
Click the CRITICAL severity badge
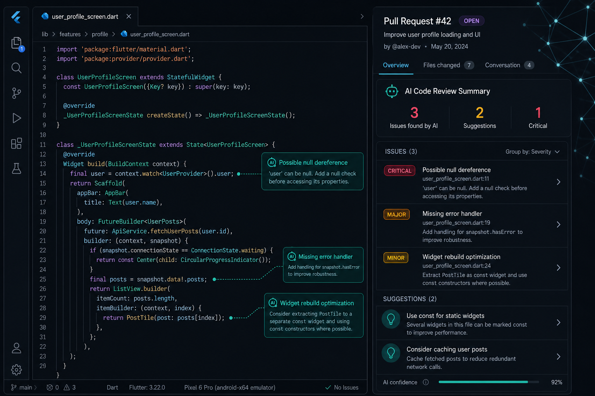coord(400,171)
